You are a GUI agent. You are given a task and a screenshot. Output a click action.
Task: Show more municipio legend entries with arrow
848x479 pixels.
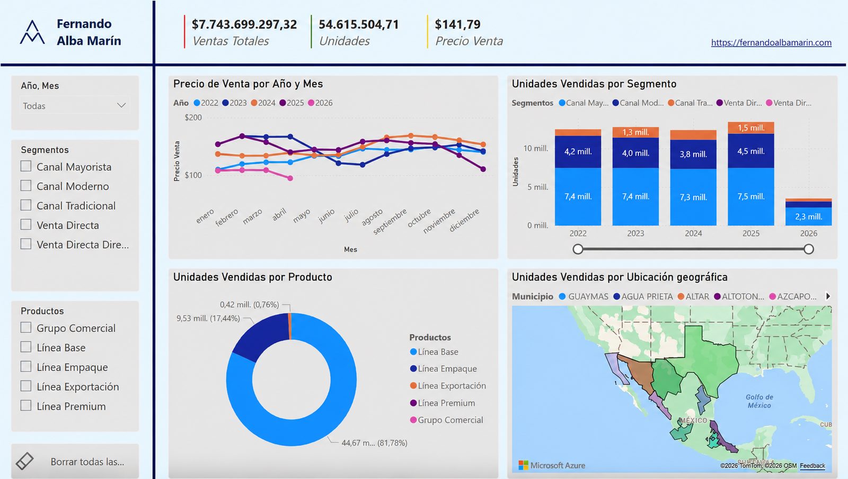(828, 296)
